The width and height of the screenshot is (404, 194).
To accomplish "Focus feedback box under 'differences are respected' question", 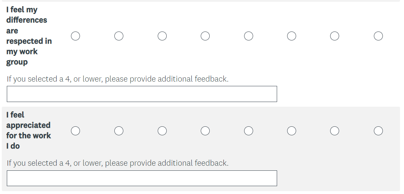I will (142, 94).
